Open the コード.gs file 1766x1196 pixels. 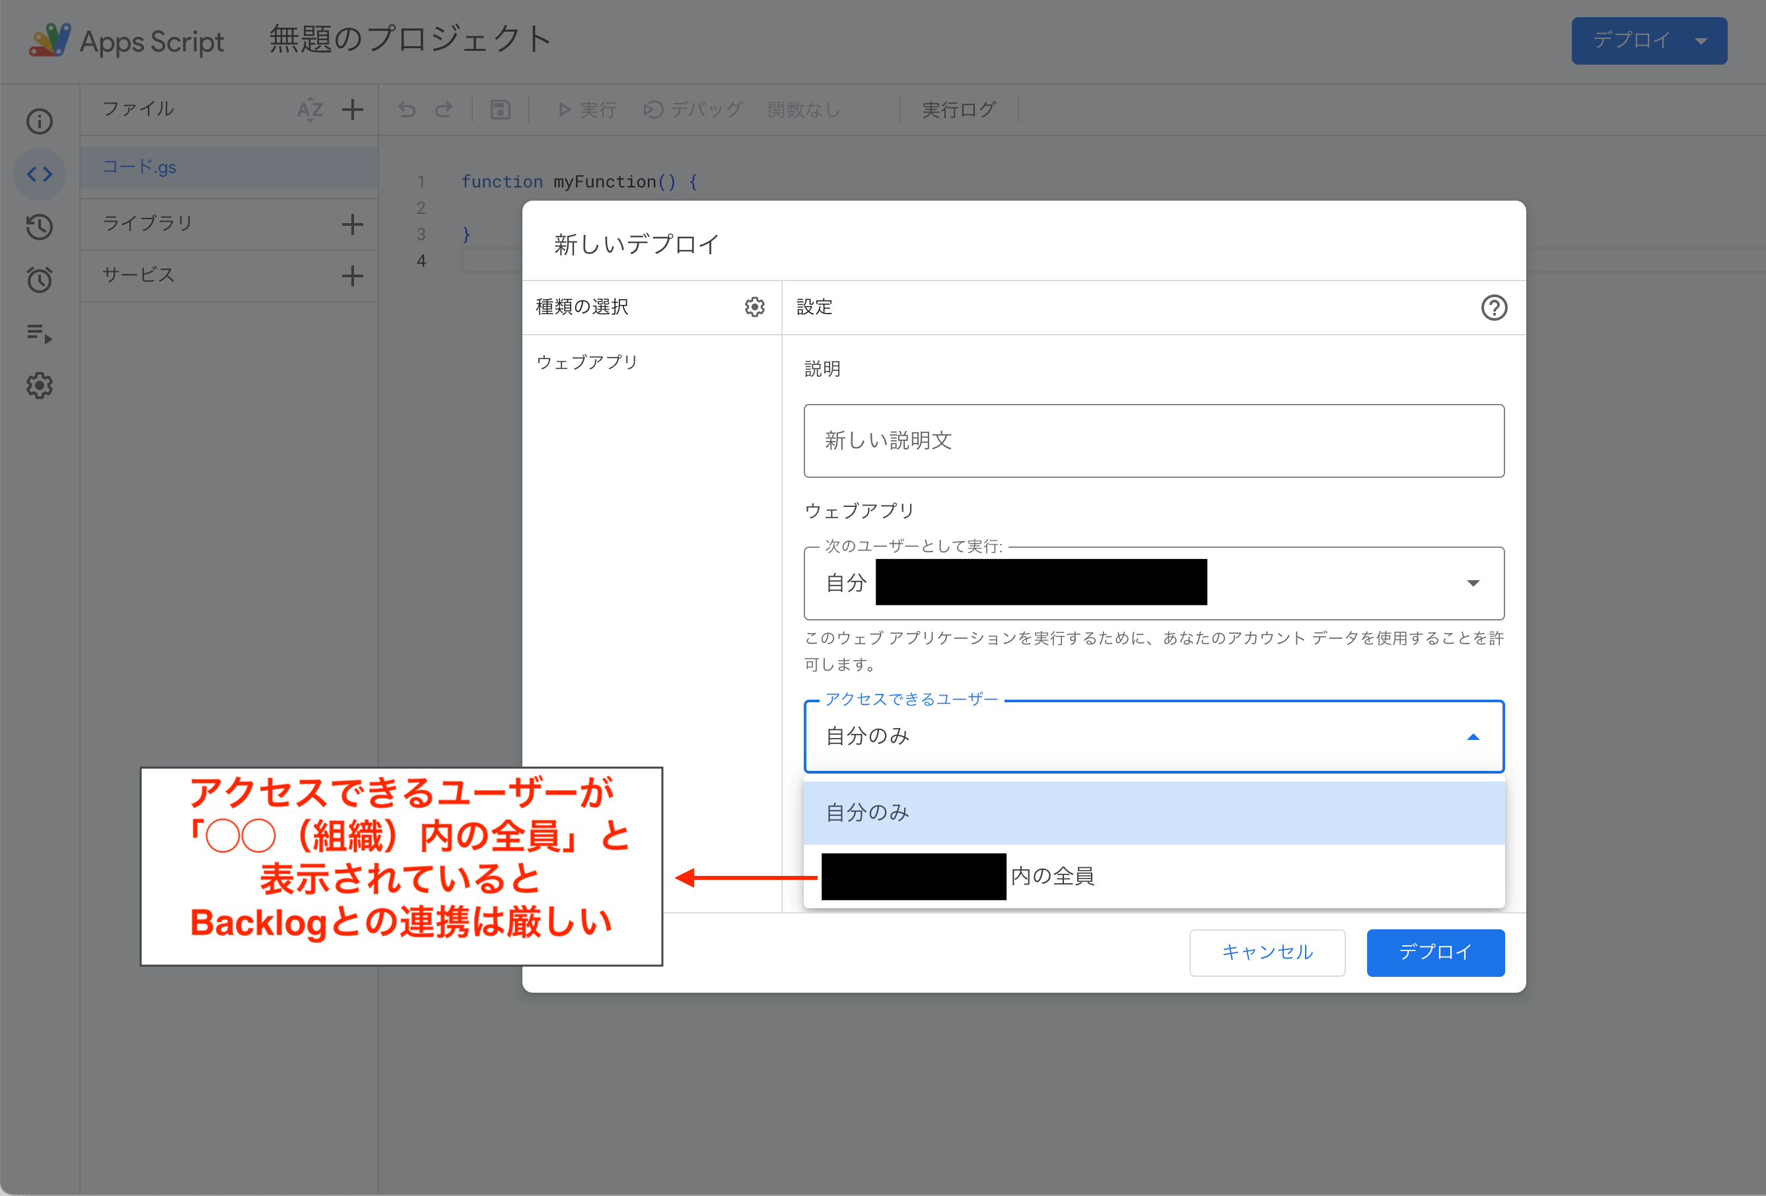tap(229, 167)
